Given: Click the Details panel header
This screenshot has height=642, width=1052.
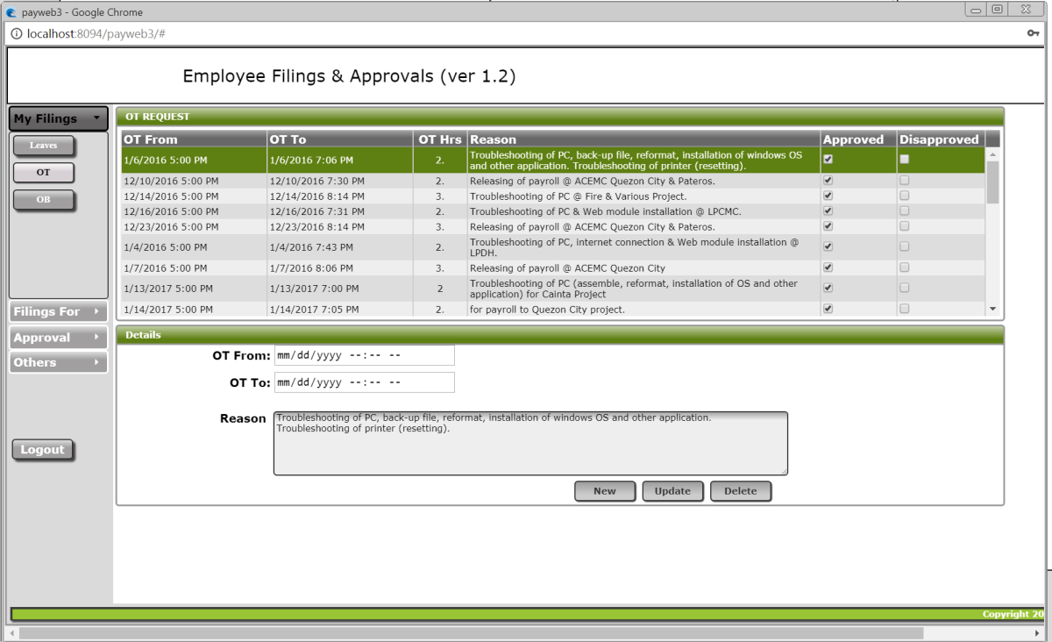Looking at the screenshot, I should tap(560, 334).
